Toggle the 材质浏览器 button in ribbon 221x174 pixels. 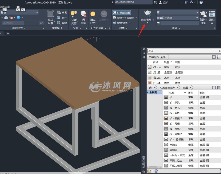click(x=121, y=13)
